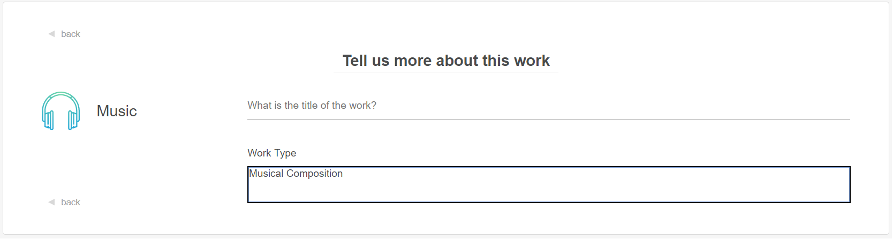Click the left earcup of the headphones icon
The height and width of the screenshot is (239, 893).
(x=49, y=120)
